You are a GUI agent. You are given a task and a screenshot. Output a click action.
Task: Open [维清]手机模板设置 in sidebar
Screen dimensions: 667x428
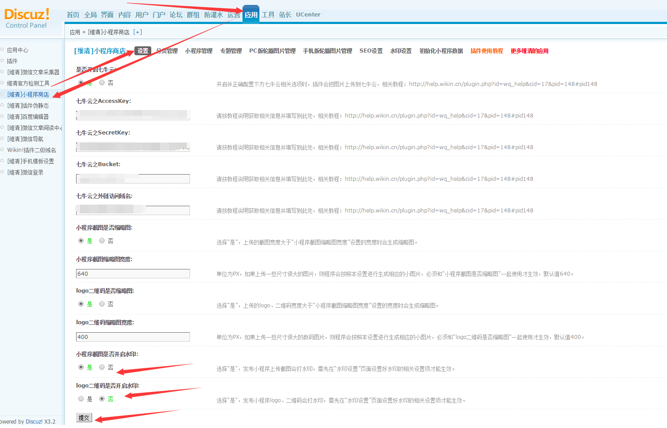tap(30, 161)
